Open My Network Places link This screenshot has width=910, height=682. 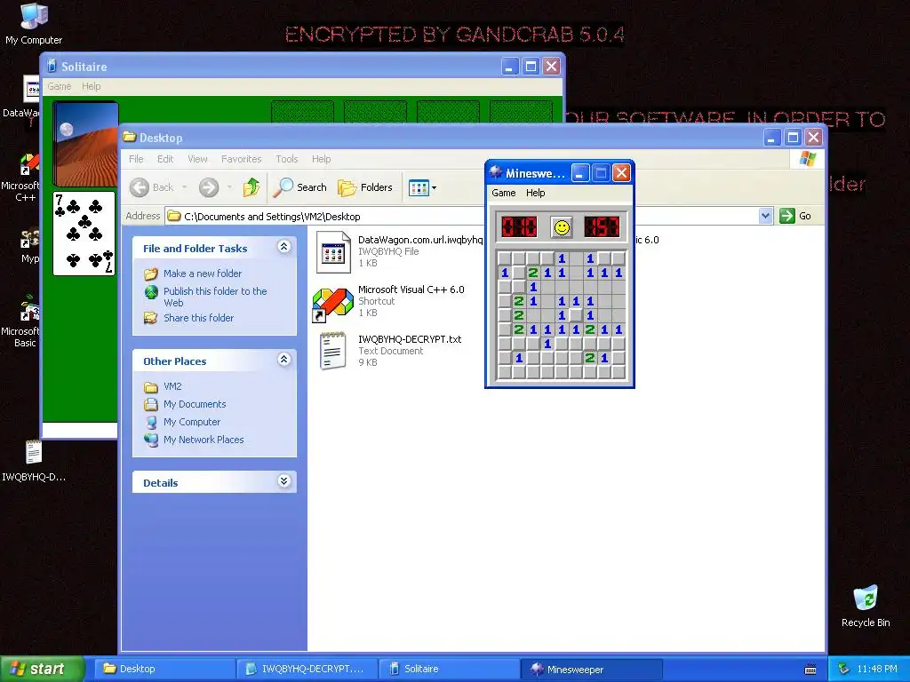[x=204, y=440]
